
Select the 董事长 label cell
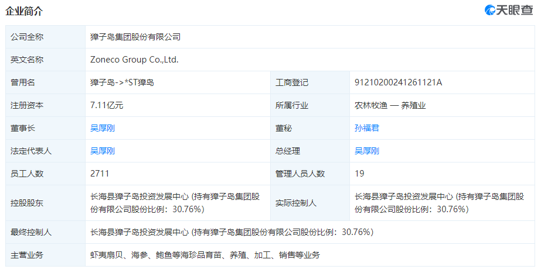[46, 128]
